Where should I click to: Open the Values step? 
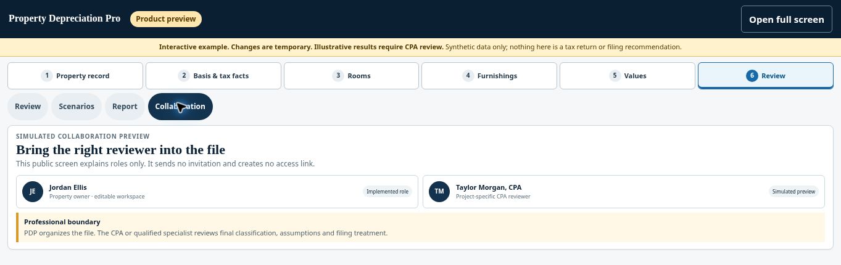[628, 76]
